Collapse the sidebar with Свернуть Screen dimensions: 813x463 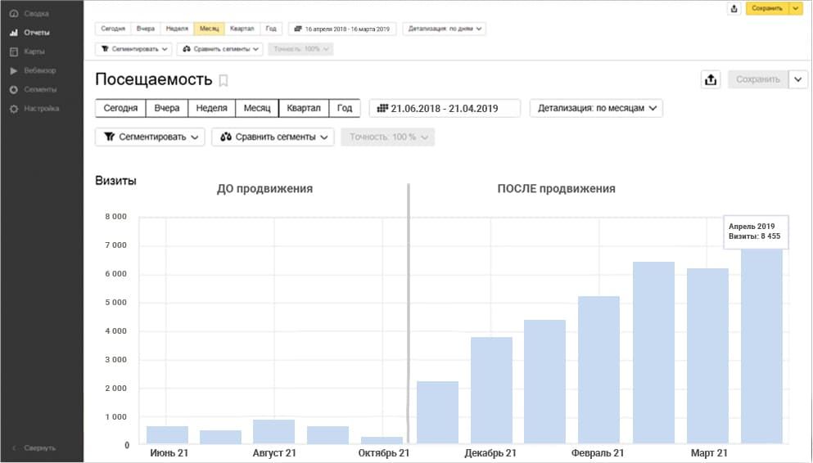point(34,448)
